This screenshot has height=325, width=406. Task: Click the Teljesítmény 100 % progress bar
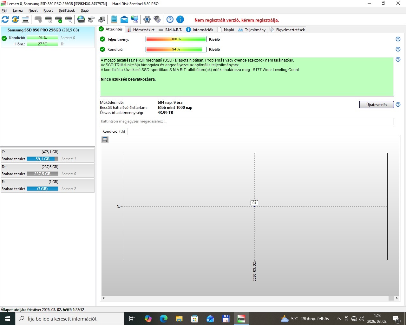[x=176, y=39]
